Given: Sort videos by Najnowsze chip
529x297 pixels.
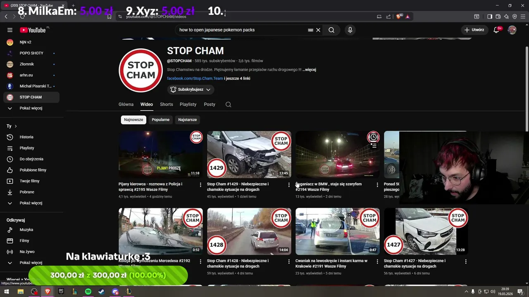Looking at the screenshot, I should [x=133, y=120].
